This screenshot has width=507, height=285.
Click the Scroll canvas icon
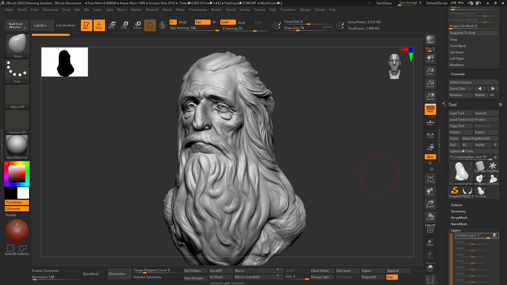click(430, 59)
